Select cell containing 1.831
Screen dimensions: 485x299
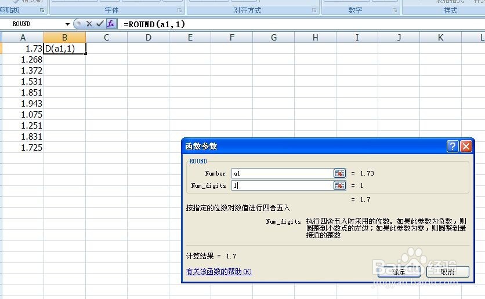click(23, 137)
